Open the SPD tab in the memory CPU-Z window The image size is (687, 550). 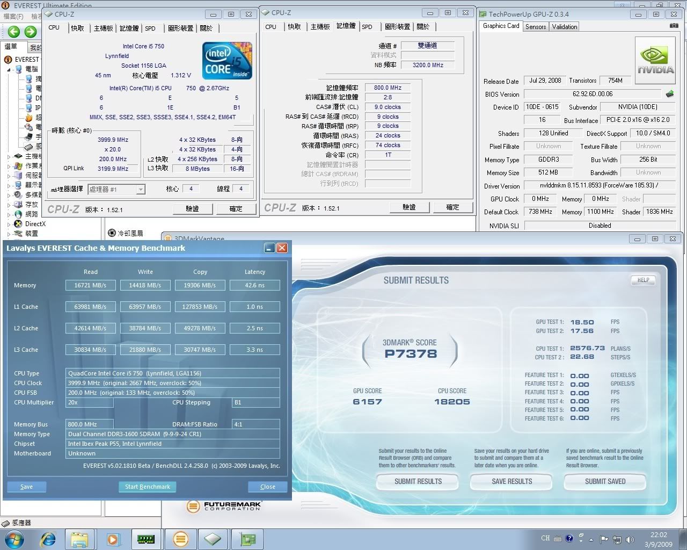(367, 27)
